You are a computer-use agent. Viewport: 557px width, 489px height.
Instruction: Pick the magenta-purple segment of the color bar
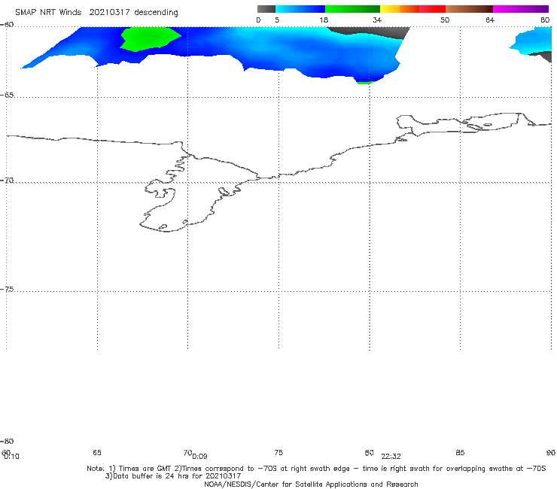[520, 9]
